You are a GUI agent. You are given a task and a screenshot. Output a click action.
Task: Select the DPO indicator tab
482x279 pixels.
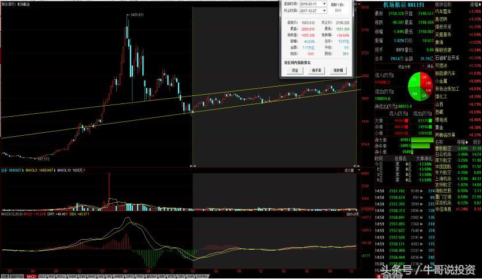click(x=129, y=276)
